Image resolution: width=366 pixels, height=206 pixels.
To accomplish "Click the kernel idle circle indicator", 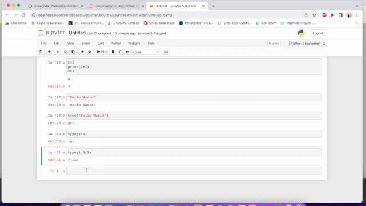I will click(x=324, y=43).
